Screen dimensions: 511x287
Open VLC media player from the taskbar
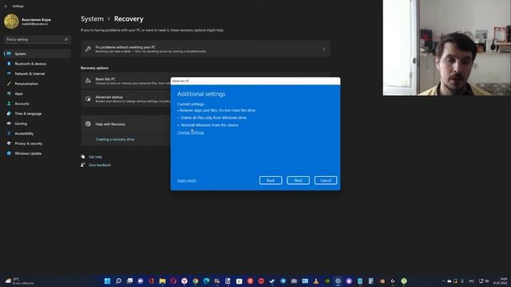[x=316, y=281]
